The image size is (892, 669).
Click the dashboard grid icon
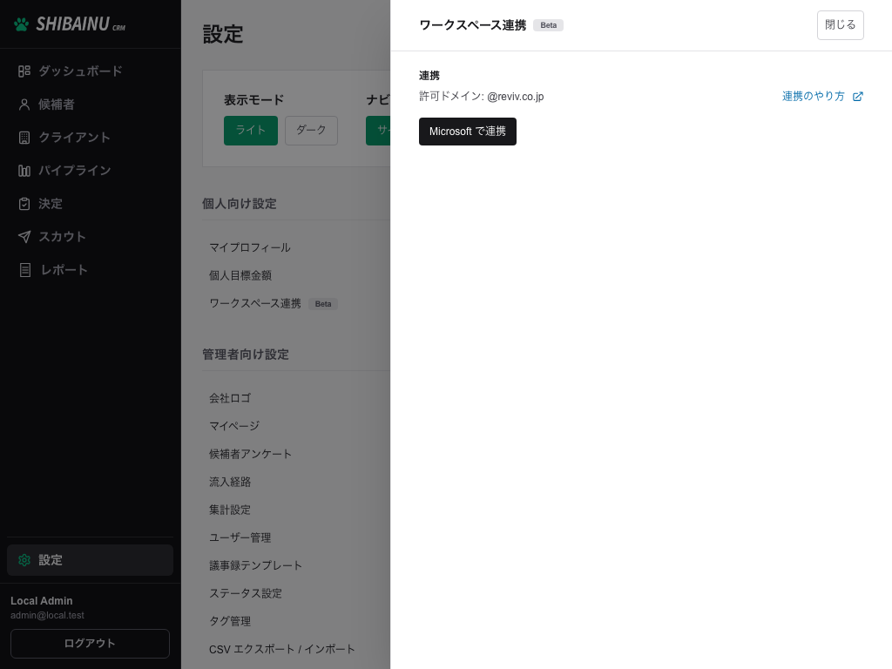click(x=24, y=71)
